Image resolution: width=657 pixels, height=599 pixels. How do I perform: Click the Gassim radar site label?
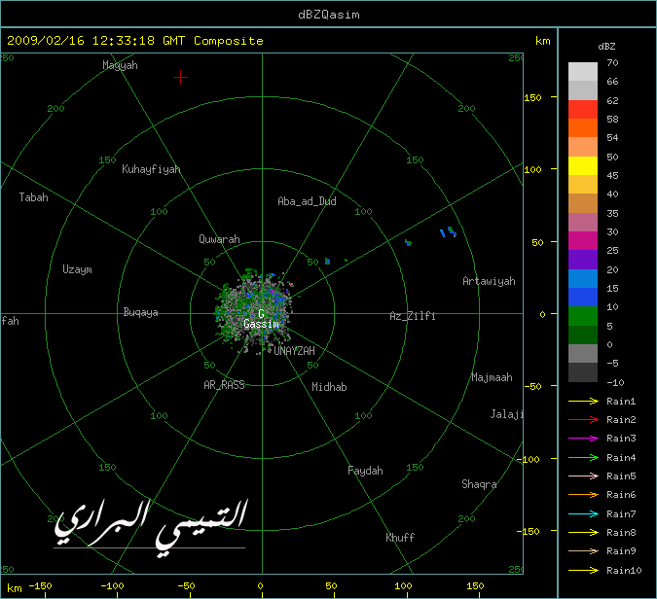261,324
